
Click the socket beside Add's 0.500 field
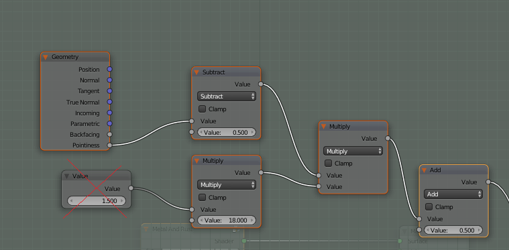(x=419, y=230)
